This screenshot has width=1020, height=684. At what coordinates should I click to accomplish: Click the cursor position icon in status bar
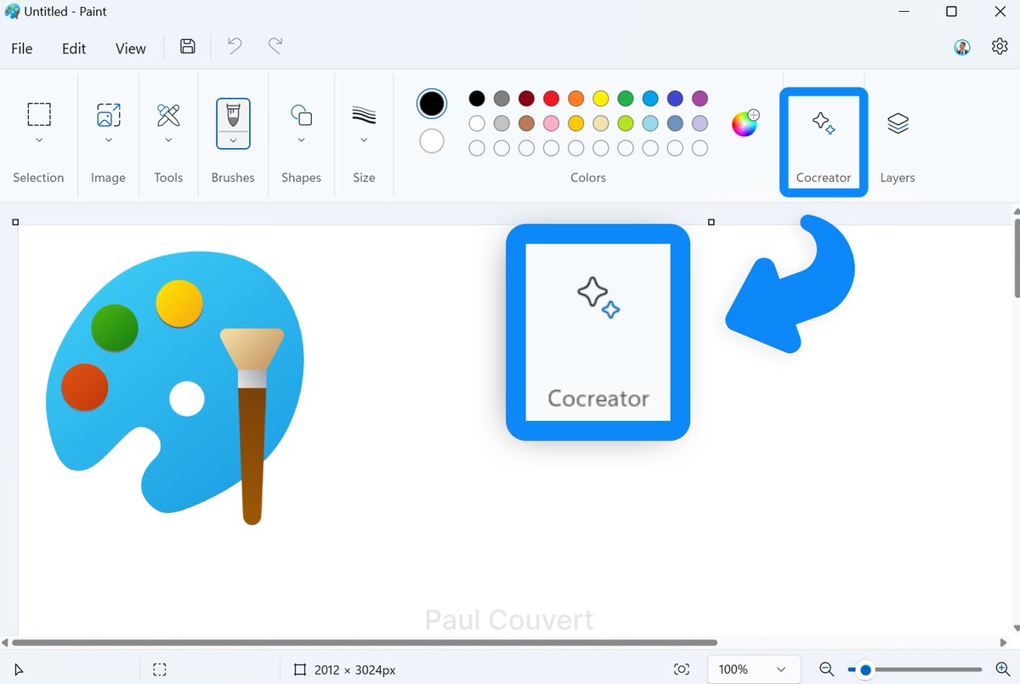(20, 670)
